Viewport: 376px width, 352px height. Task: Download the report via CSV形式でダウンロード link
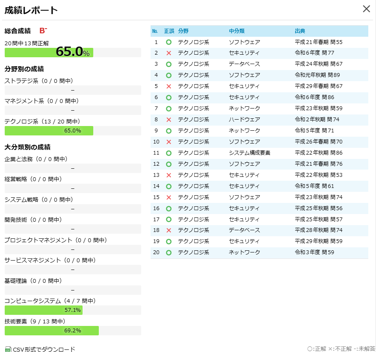(44, 349)
